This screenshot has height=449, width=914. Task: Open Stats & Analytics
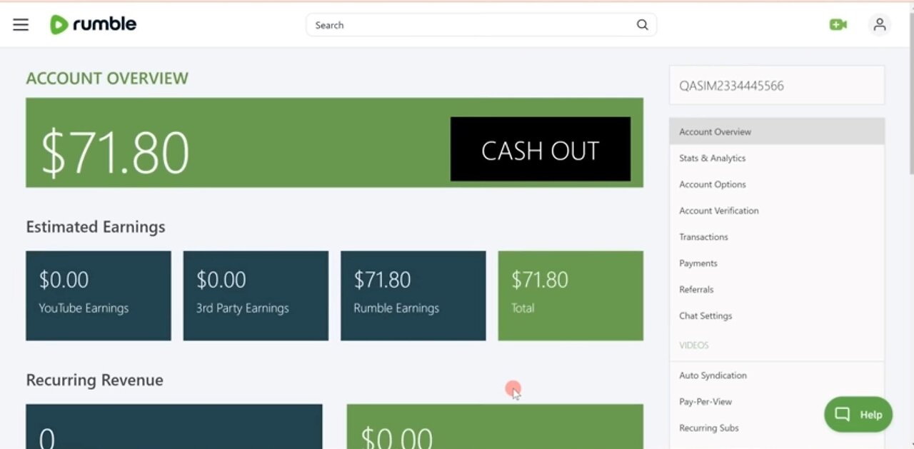777,158
